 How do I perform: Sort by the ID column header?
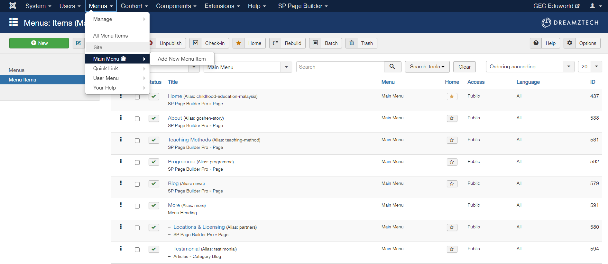(x=593, y=82)
